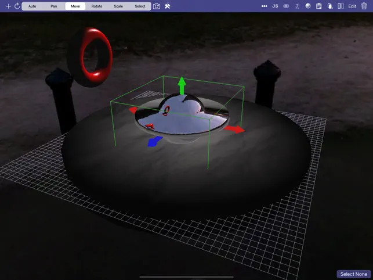
Task: Click the undo/refresh circular arrow icon
Action: 17,6
